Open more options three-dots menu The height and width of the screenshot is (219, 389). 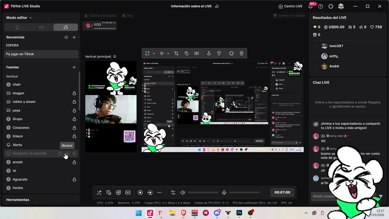[160, 193]
